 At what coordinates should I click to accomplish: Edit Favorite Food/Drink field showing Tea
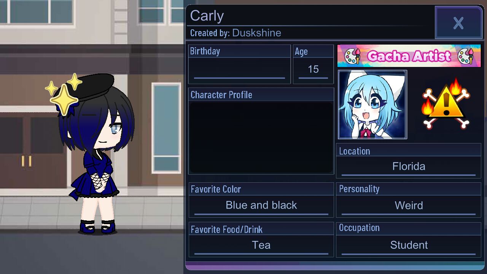[x=261, y=245]
